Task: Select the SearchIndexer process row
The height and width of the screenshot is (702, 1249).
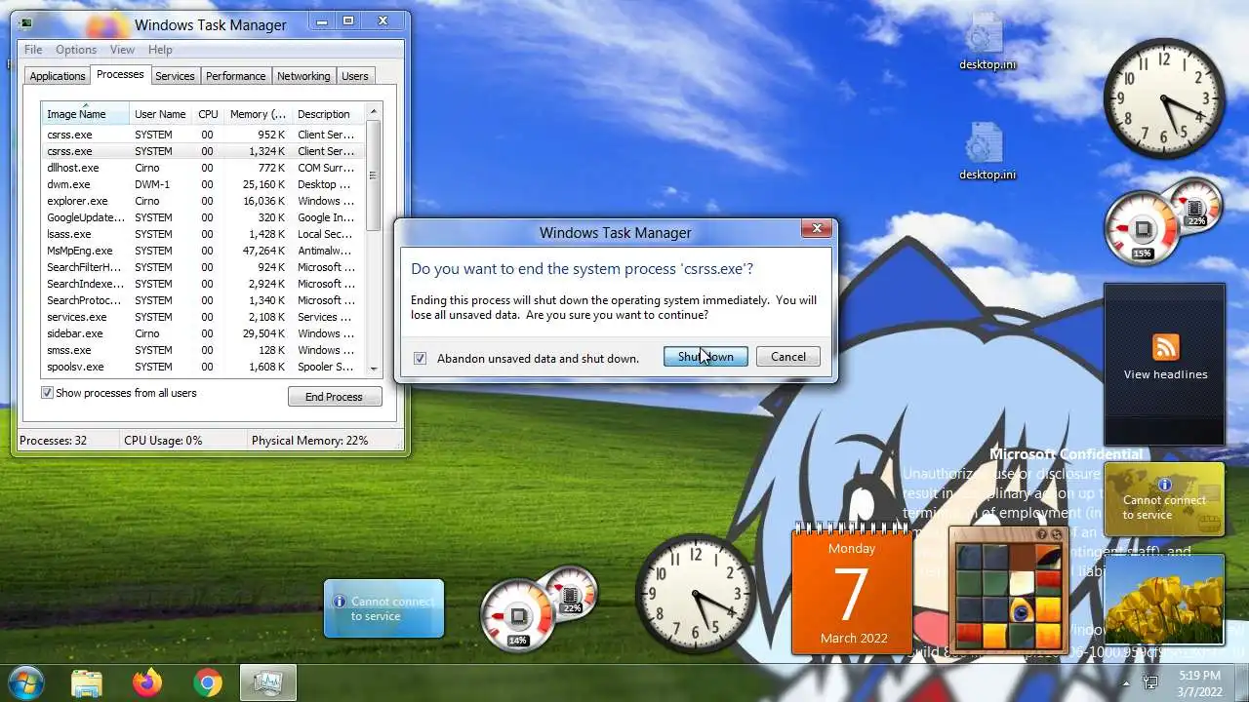Action: click(x=202, y=284)
